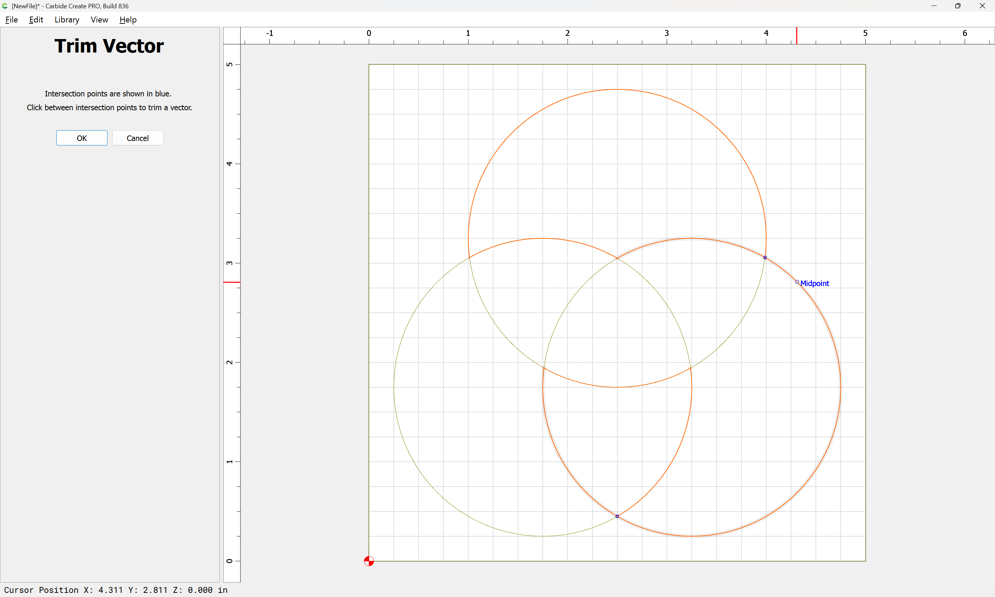This screenshot has width=995, height=597.
Task: Click the red origin zero marker
Action: pyautogui.click(x=369, y=561)
